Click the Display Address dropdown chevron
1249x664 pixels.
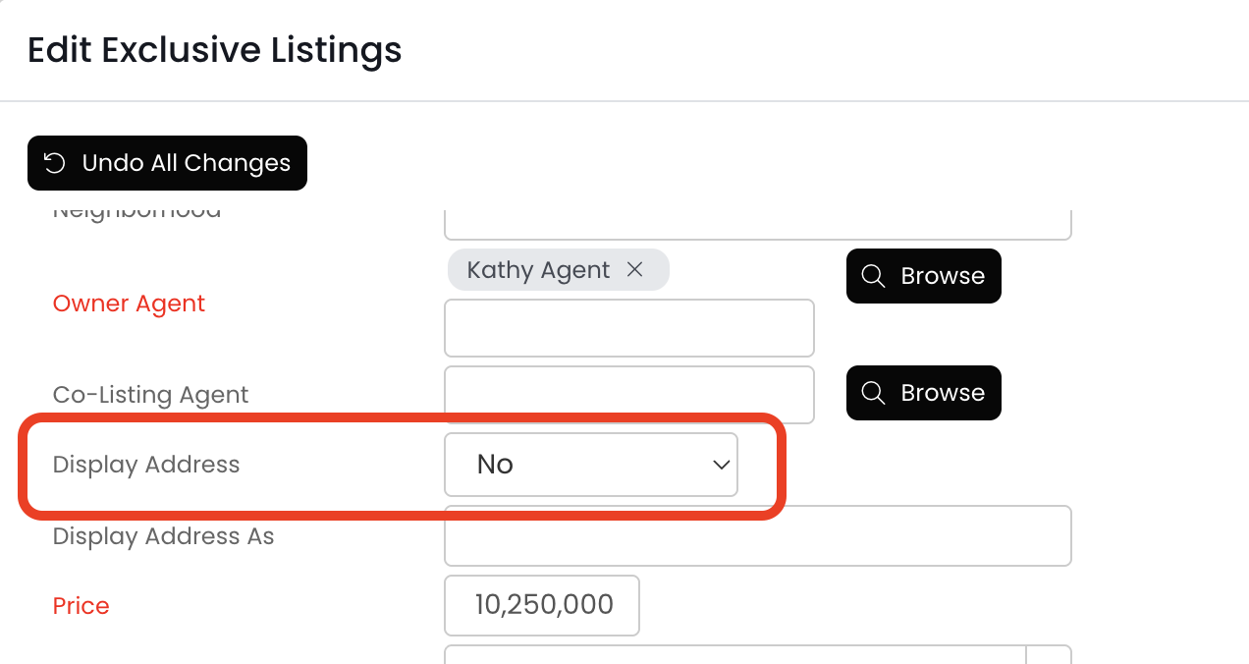722,465
